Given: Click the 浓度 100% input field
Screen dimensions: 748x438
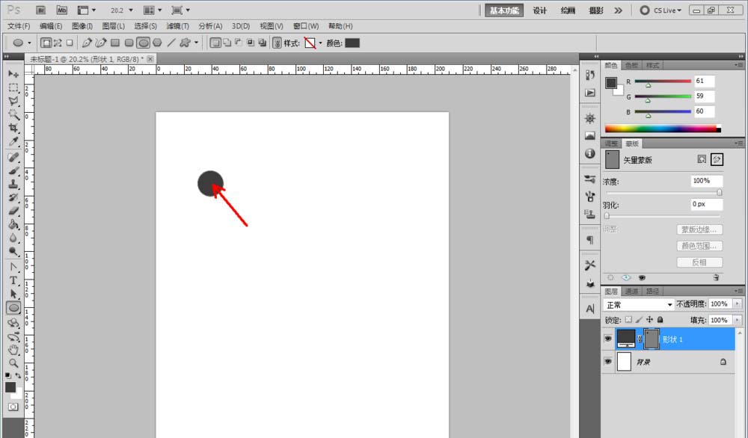Looking at the screenshot, I should (x=707, y=181).
